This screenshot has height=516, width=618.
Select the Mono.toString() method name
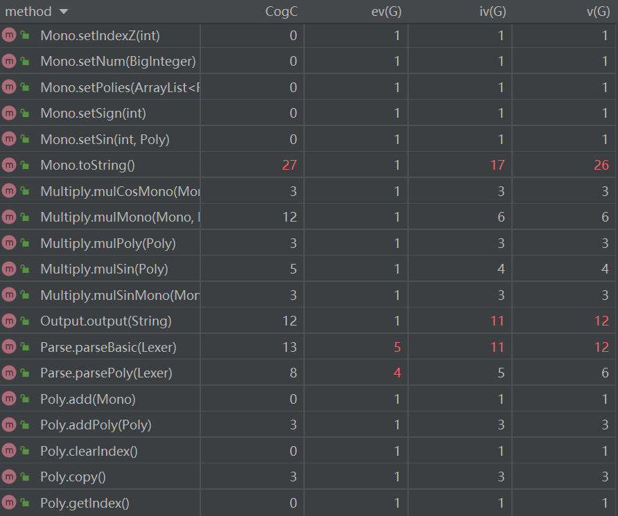point(87,165)
